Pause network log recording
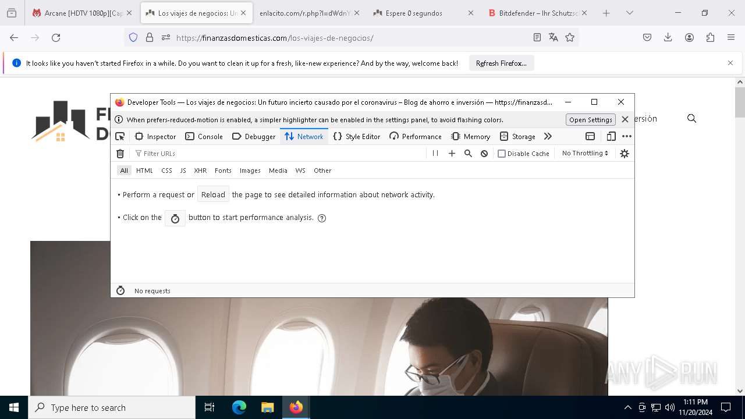This screenshot has width=745, height=419. coord(435,154)
